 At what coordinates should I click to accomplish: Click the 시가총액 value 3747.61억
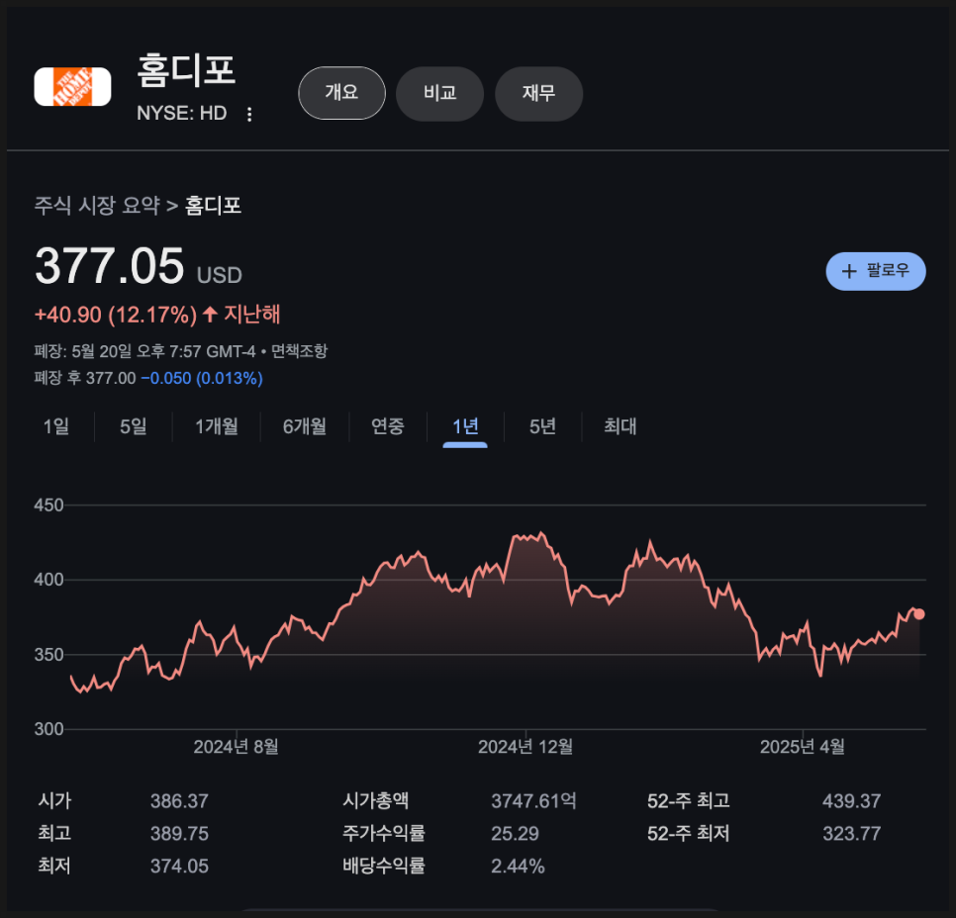(x=534, y=801)
